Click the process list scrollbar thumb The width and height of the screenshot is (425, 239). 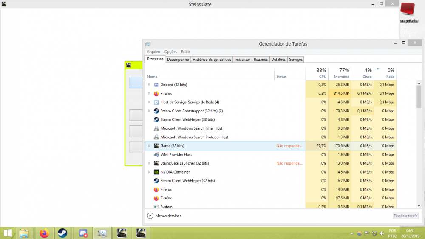click(x=419, y=97)
